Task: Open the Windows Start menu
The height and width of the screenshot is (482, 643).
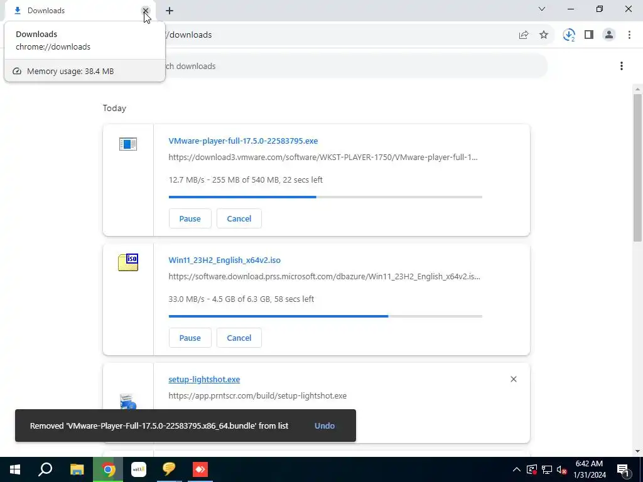Action: (15, 469)
